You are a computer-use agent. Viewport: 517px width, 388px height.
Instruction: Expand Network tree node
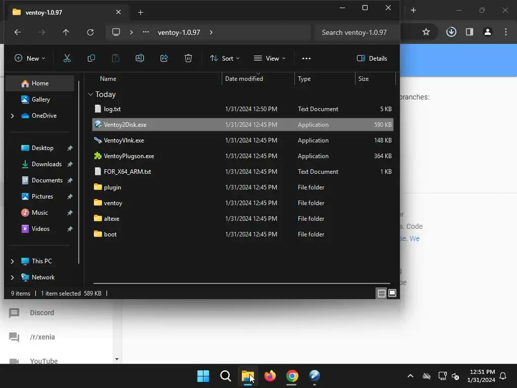click(x=12, y=277)
